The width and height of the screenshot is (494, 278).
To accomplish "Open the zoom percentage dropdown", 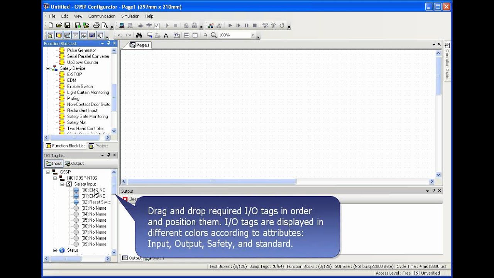I will [x=253, y=35].
